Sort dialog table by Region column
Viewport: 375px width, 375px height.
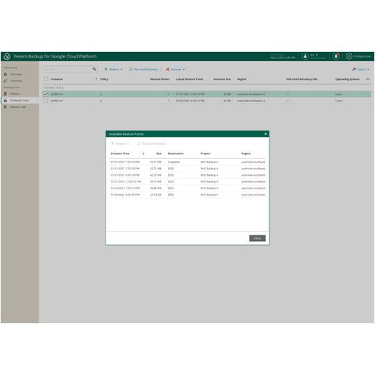coord(246,153)
